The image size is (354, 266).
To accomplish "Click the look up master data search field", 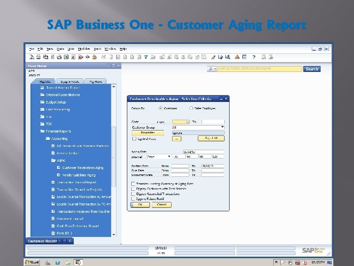I will point(260,69).
